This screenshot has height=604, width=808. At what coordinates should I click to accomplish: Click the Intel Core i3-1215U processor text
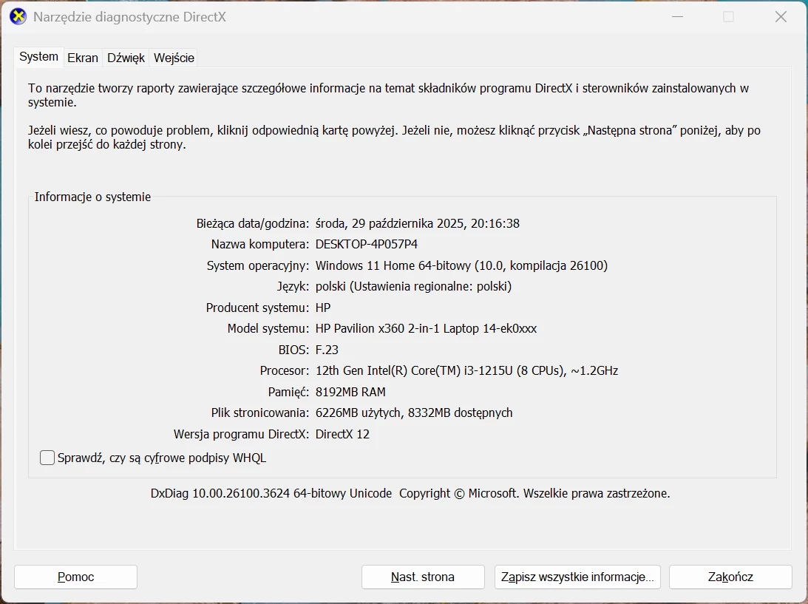tap(466, 370)
